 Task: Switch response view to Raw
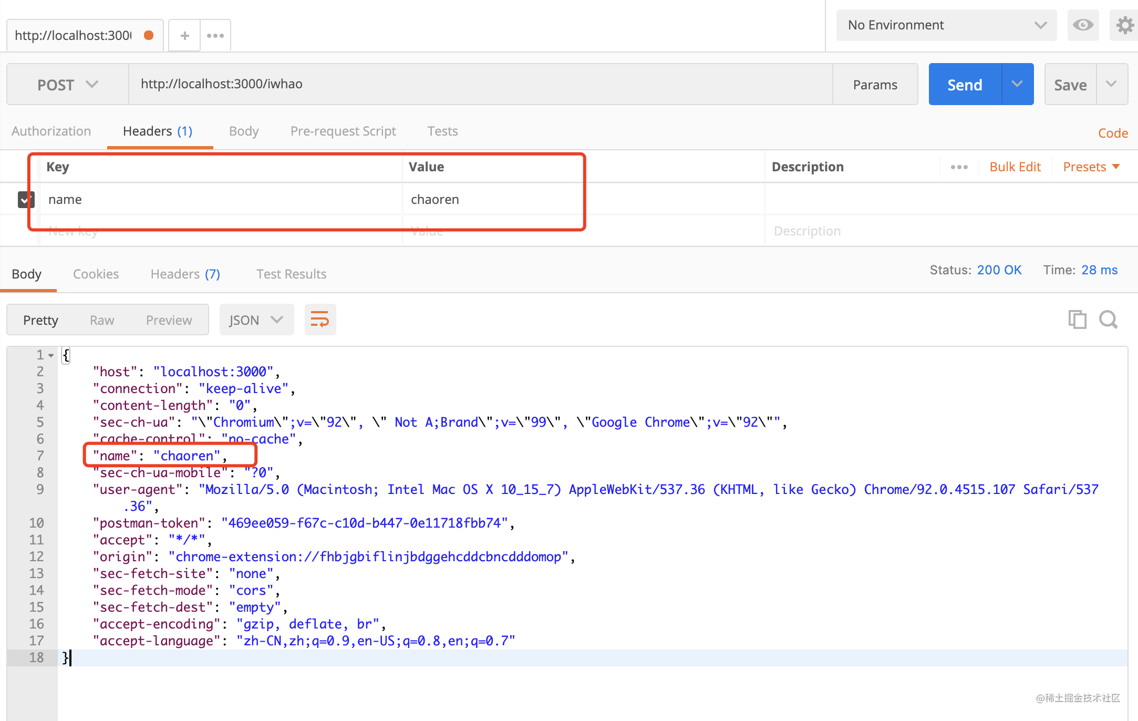coord(102,320)
